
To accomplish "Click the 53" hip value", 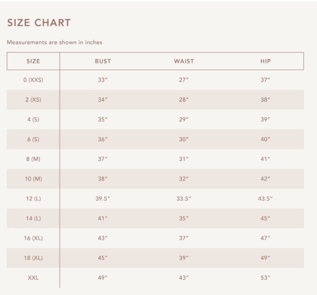I will pyautogui.click(x=265, y=278).
